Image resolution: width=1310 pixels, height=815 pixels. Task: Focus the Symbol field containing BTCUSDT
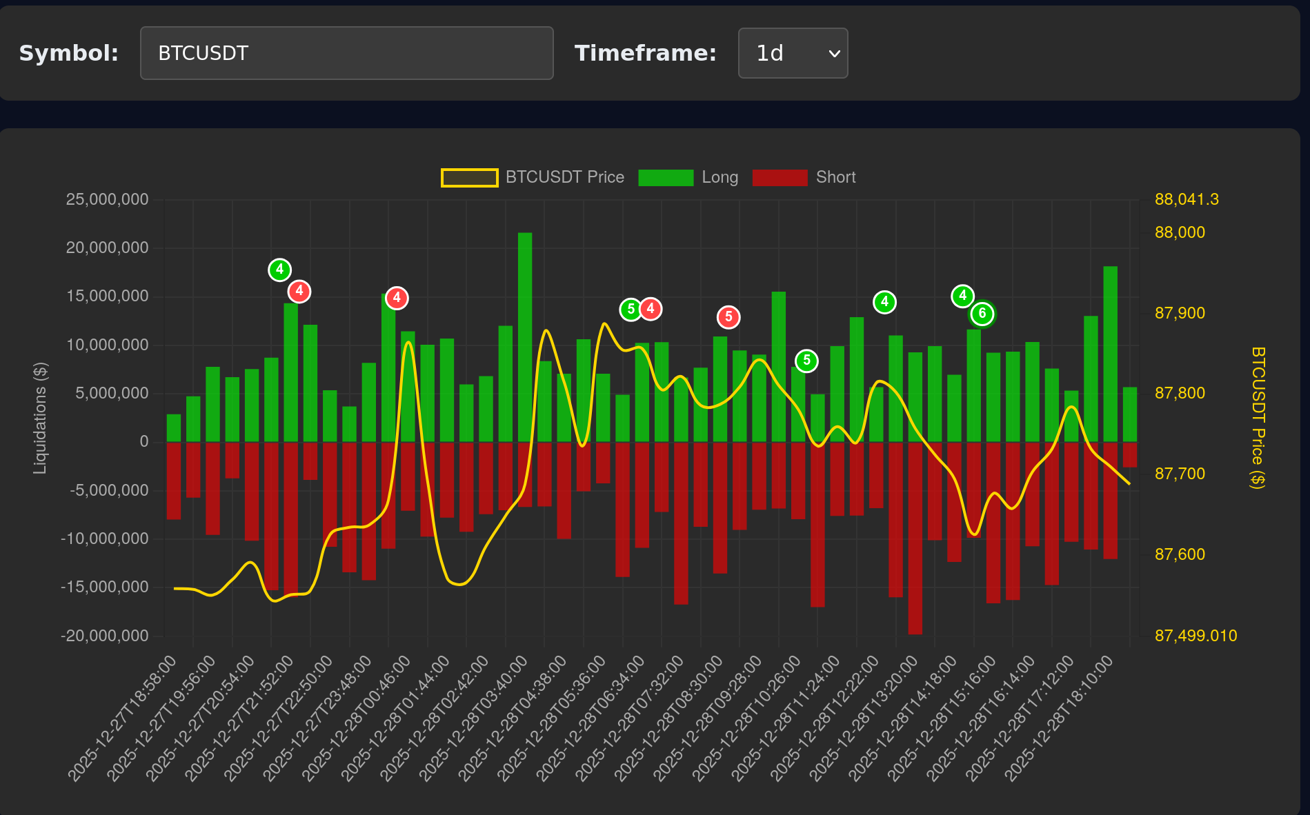[x=346, y=53]
